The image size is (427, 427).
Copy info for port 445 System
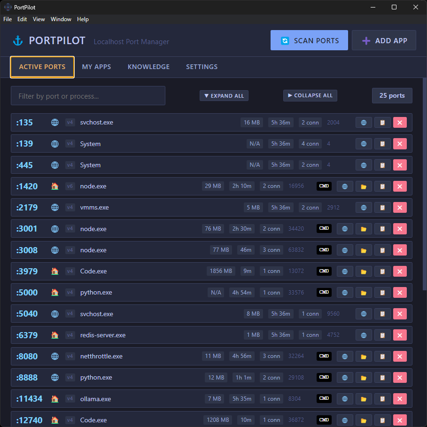coord(382,165)
